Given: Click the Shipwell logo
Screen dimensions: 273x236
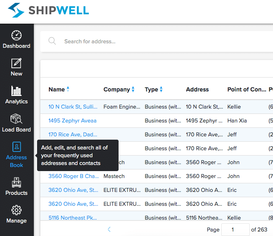Looking at the screenshot, I should pyautogui.click(x=48, y=10).
